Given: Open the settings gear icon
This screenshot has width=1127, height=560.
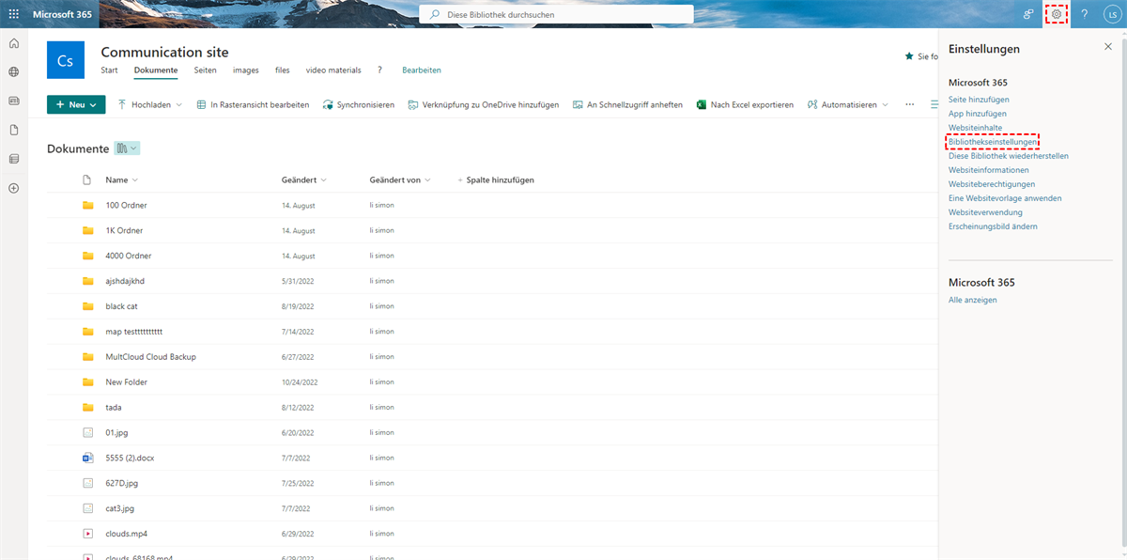Looking at the screenshot, I should click(x=1057, y=14).
